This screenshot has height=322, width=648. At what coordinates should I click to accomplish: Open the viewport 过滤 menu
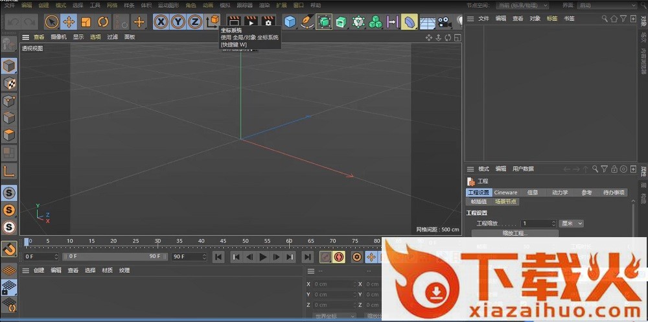tap(112, 37)
